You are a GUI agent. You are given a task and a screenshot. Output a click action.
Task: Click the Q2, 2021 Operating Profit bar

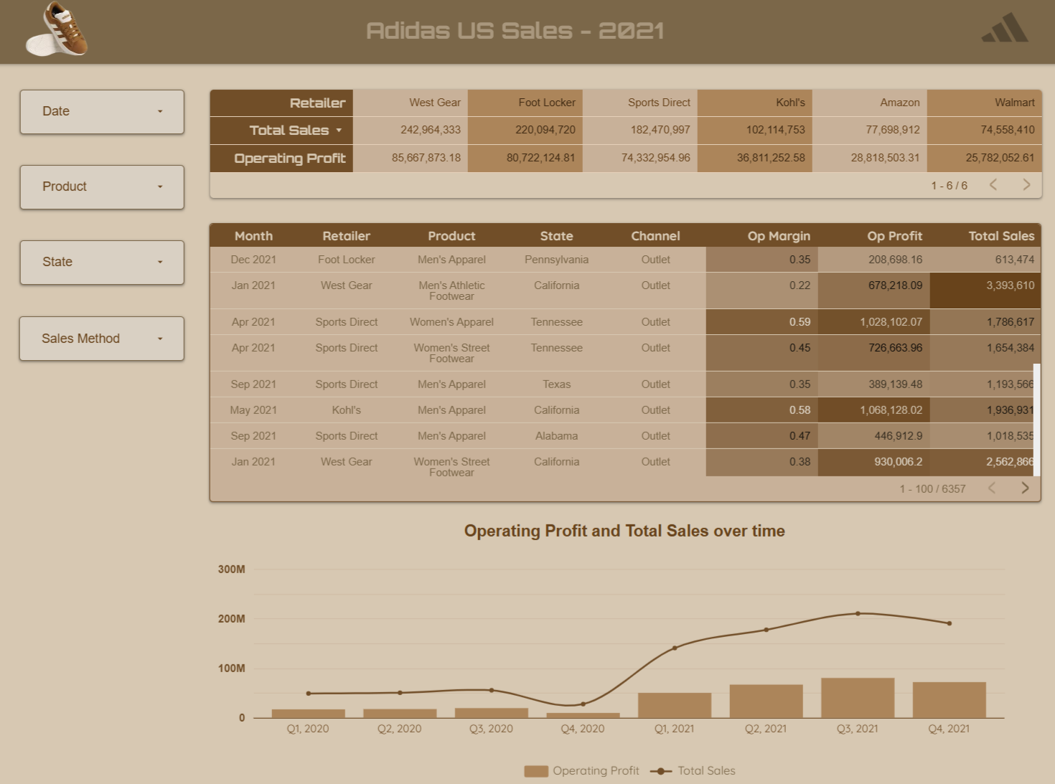766,701
